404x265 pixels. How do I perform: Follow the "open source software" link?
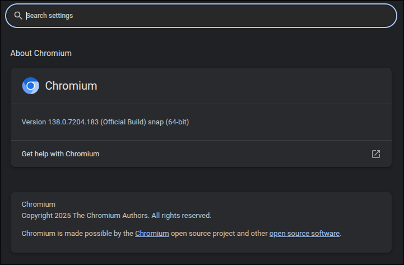point(304,233)
